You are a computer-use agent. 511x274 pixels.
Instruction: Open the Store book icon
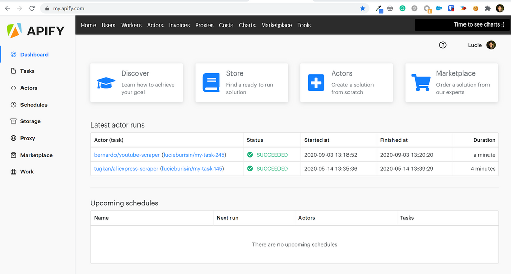[x=211, y=82]
